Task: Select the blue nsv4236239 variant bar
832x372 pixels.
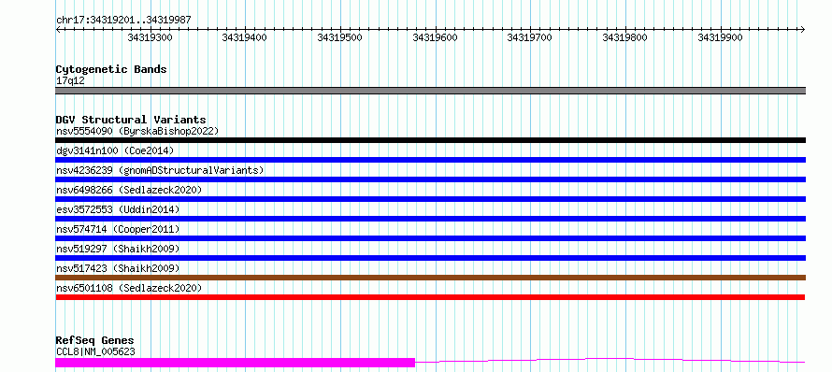Action: [x=430, y=179]
